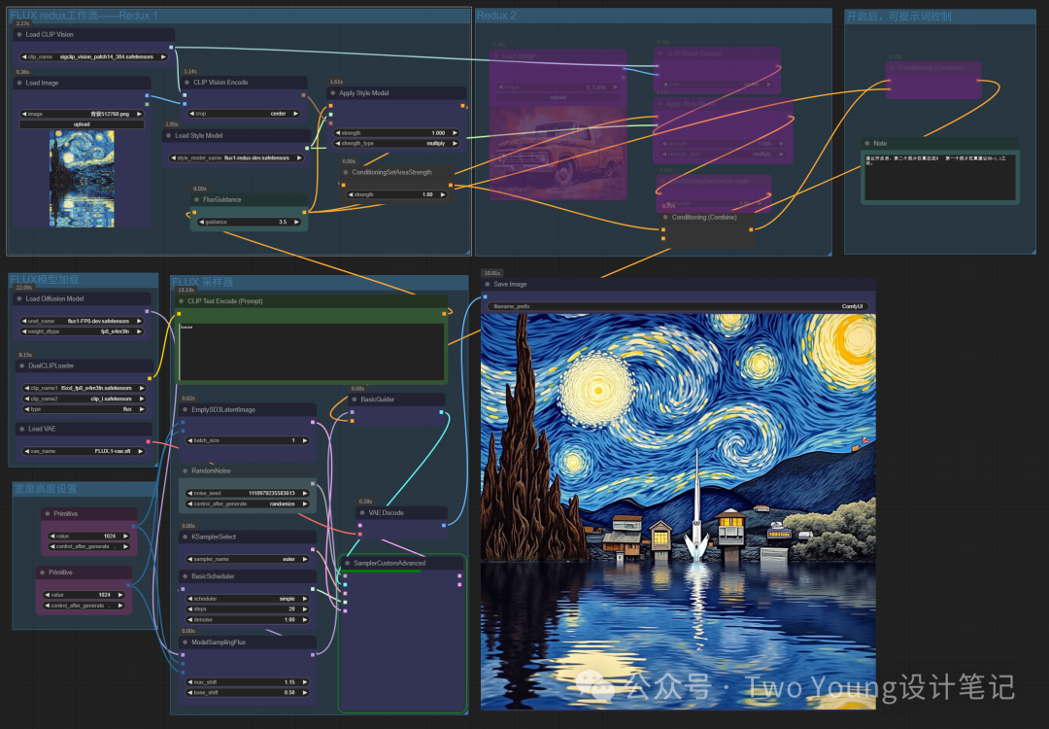Open the strength_type combo set to multiply

click(396, 143)
